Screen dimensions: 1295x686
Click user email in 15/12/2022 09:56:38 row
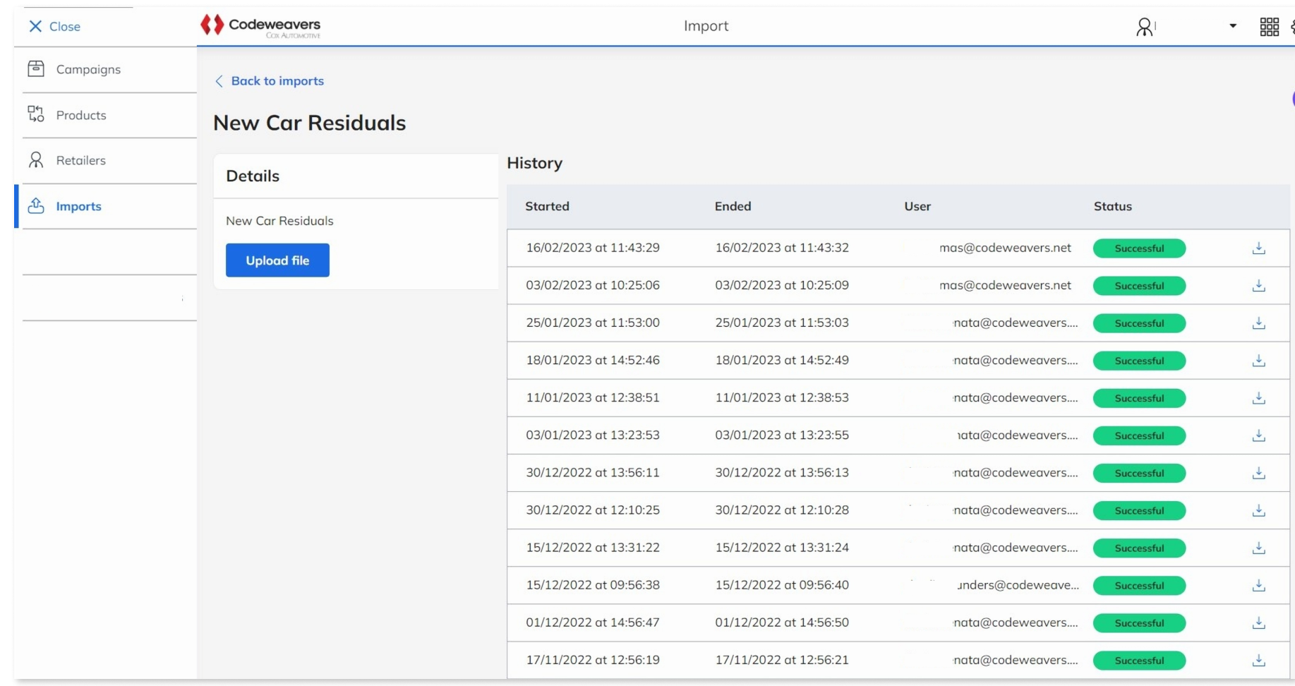coord(1018,584)
